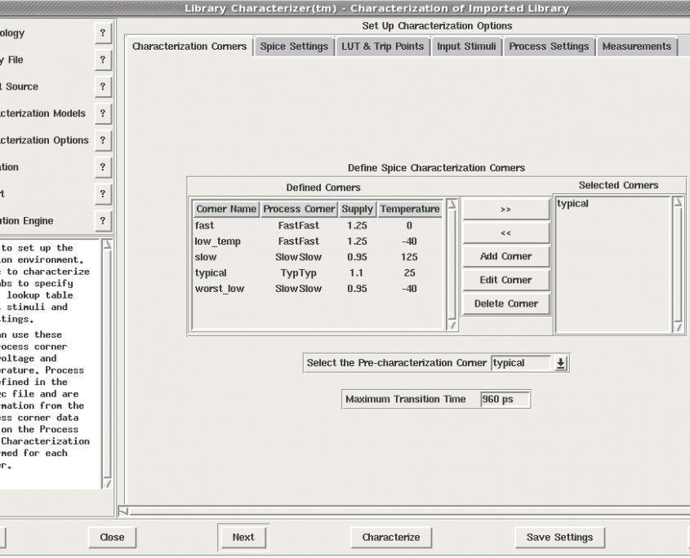This screenshot has height=558, width=690.
Task: Open help for Input Source
Action: click(102, 86)
